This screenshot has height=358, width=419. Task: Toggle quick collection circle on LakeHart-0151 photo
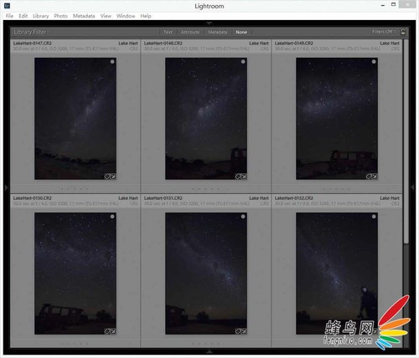tap(243, 217)
